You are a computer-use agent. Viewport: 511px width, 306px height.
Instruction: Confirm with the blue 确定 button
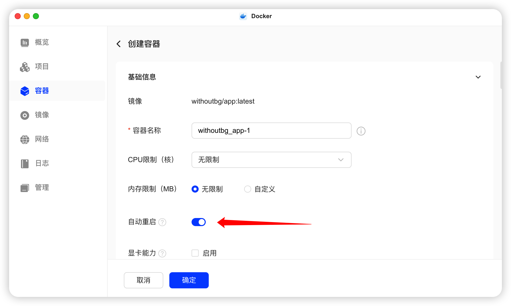click(x=189, y=280)
